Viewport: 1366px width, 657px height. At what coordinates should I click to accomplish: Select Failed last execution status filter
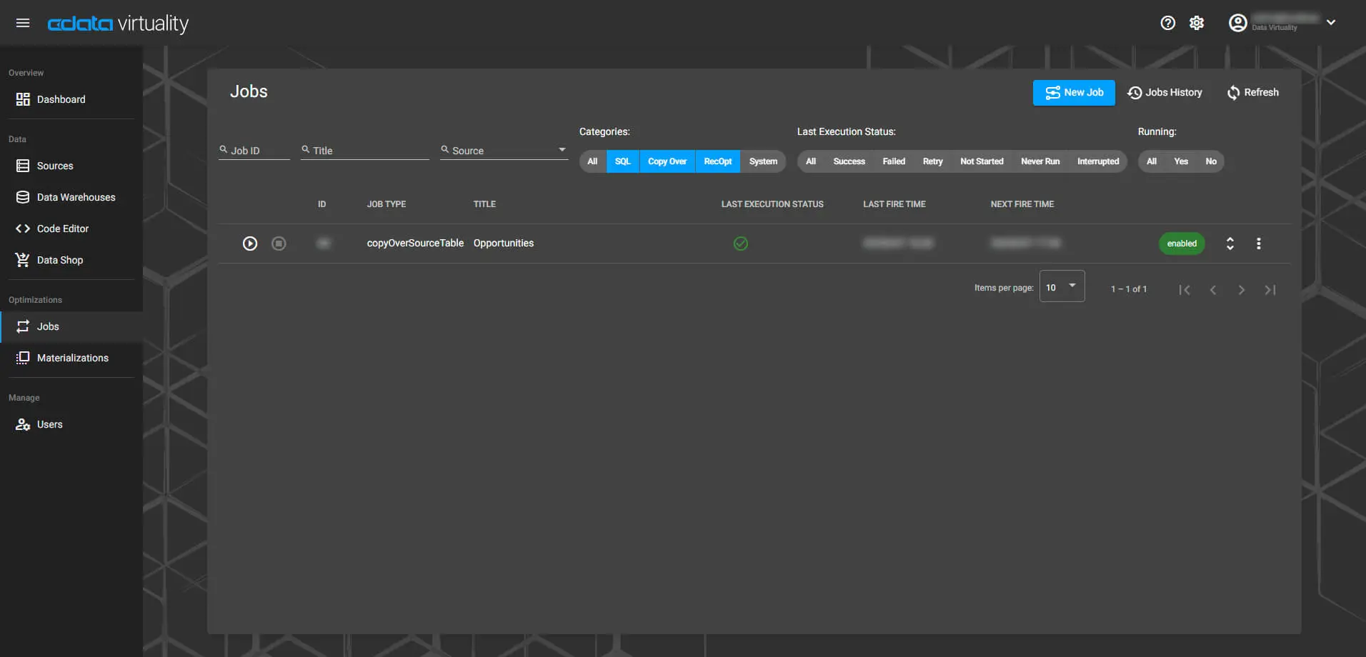coord(893,161)
